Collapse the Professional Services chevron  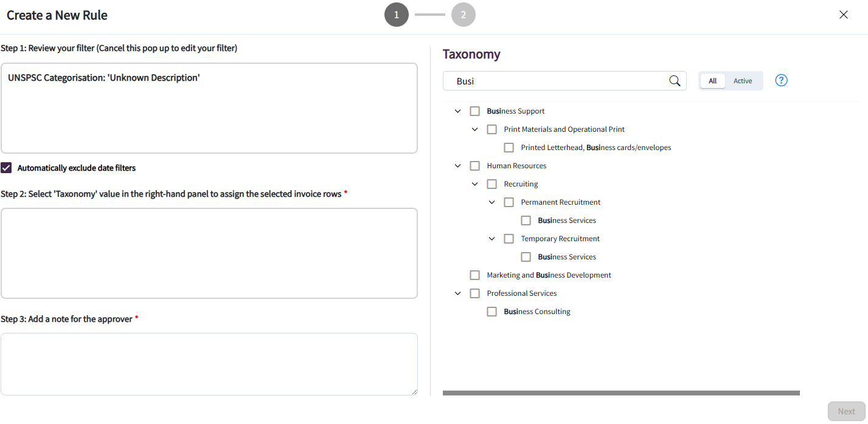click(458, 293)
